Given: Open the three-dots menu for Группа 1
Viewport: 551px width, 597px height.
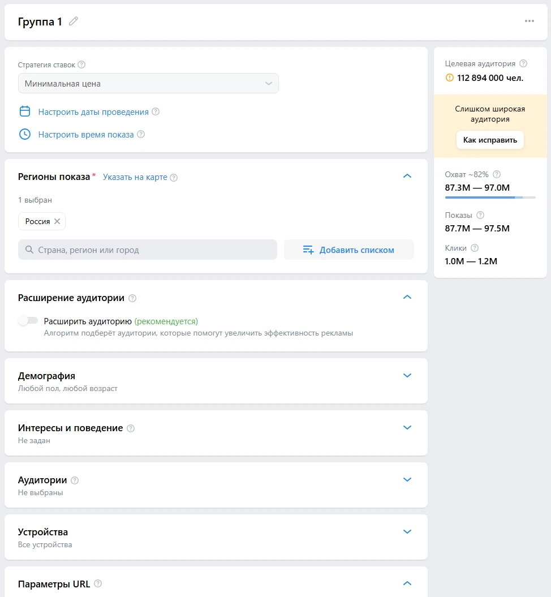Looking at the screenshot, I should point(529,22).
